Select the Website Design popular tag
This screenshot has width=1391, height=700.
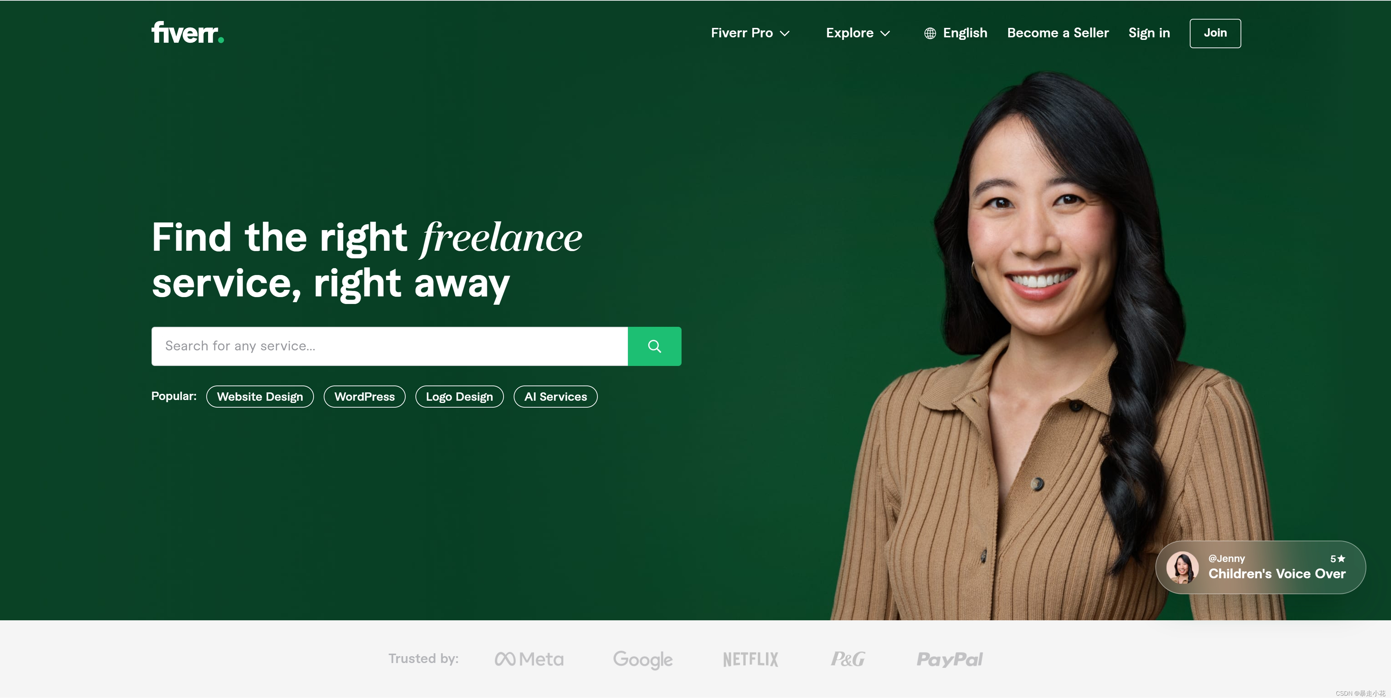(x=260, y=396)
